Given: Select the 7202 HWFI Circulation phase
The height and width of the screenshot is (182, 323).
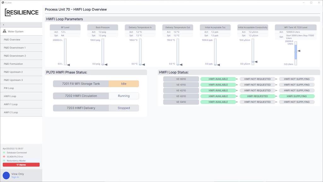Looking at the screenshot, I should point(81,96).
